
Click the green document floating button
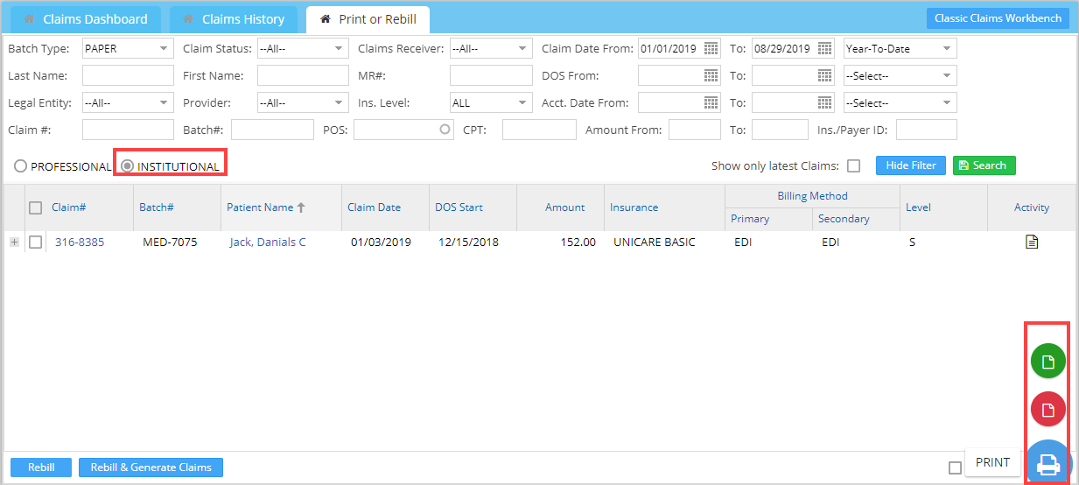1047,361
